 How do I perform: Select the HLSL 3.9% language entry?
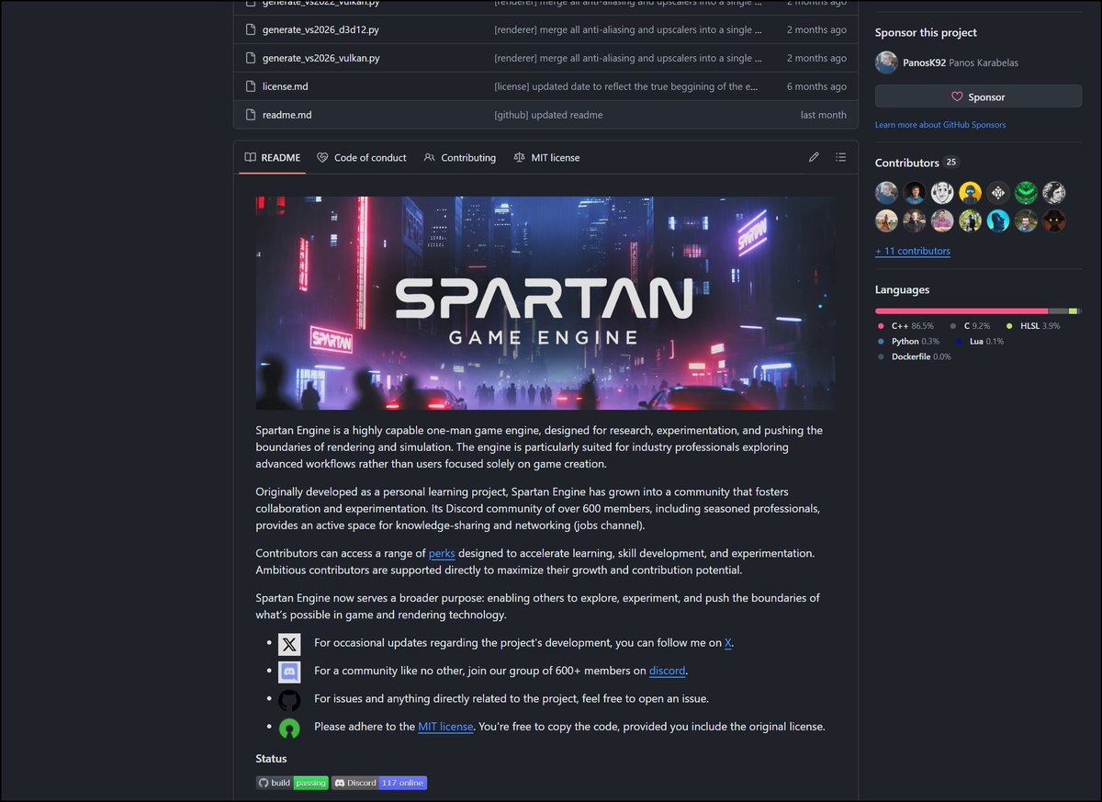[x=1033, y=326]
